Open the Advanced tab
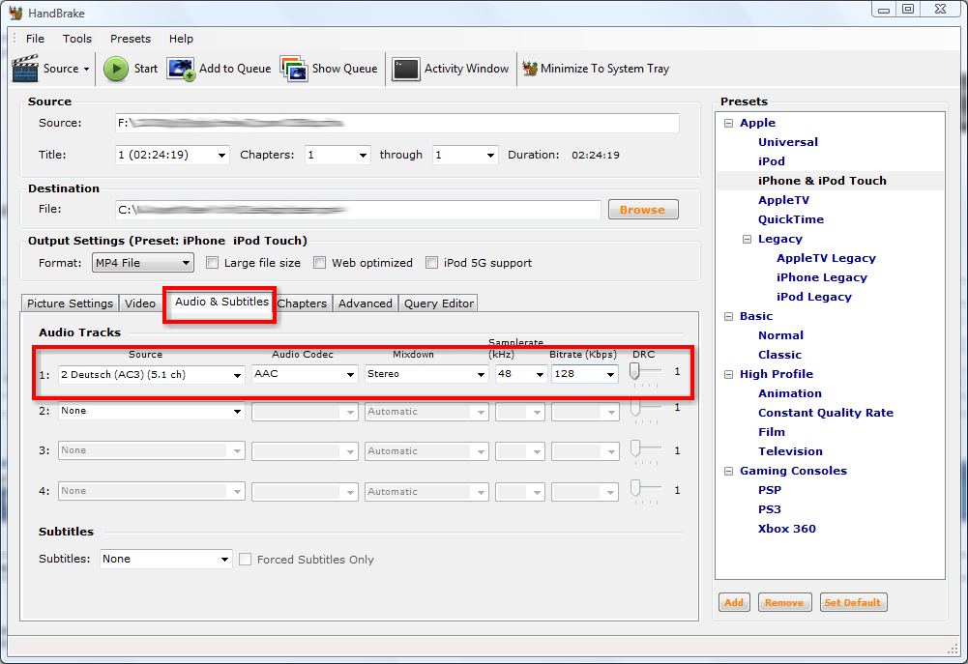The width and height of the screenshot is (968, 664). (x=366, y=303)
